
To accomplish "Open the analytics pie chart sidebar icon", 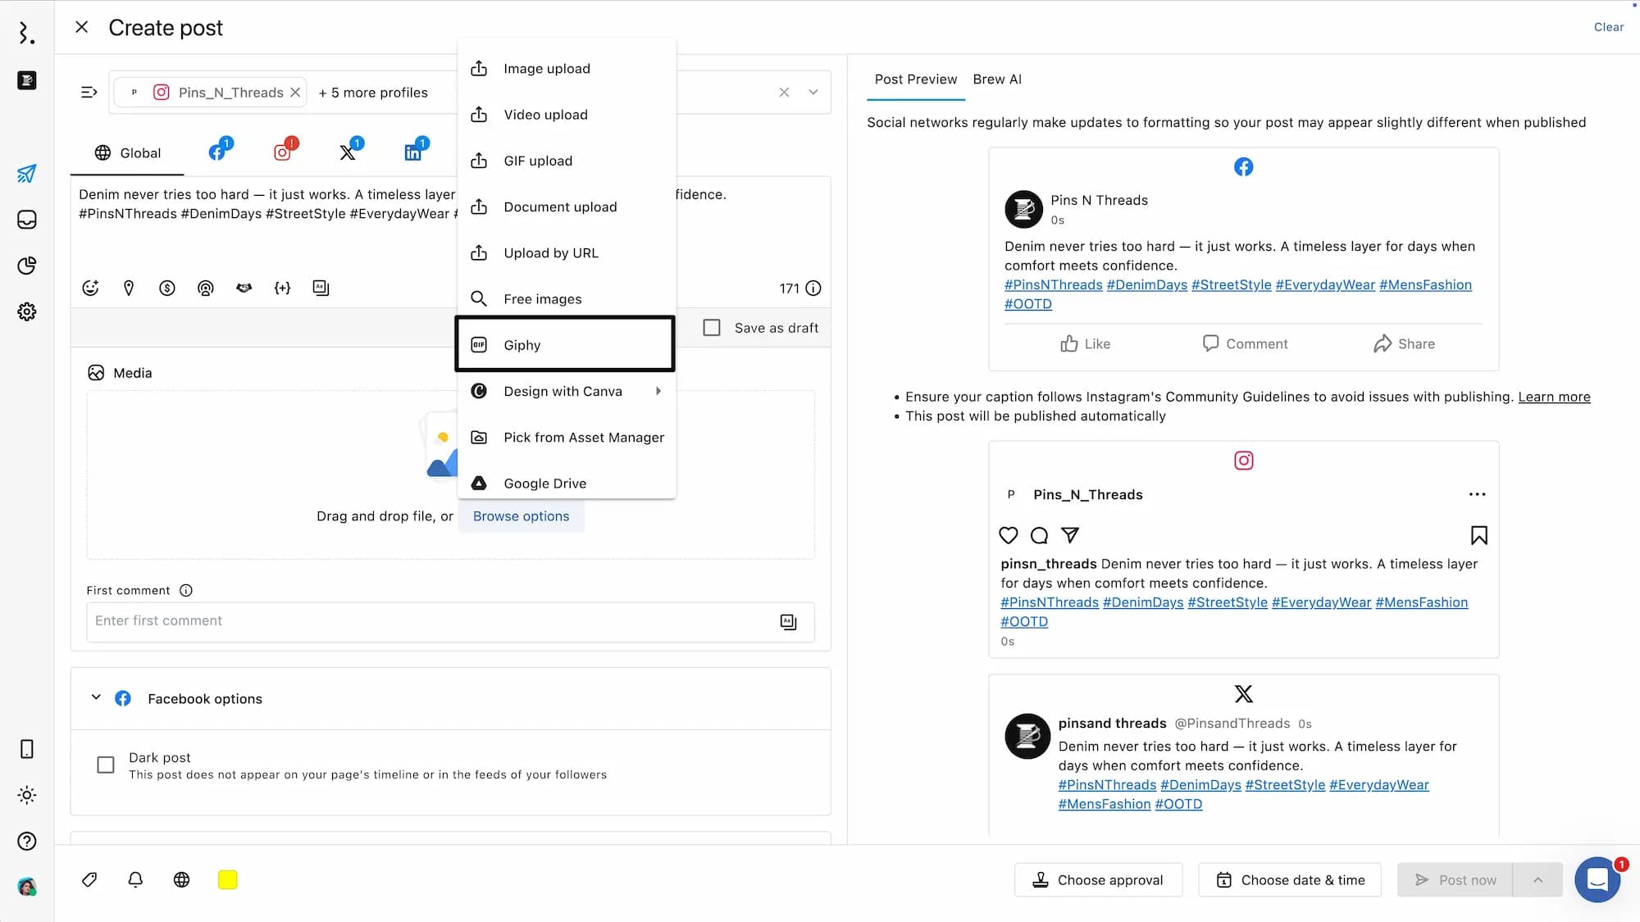I will tap(27, 266).
